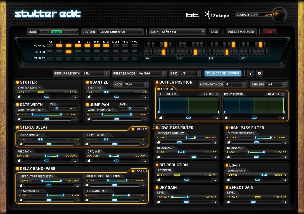Screen dimensions: 304x214
Task: Click the BT logo
Action: click(192, 15)
